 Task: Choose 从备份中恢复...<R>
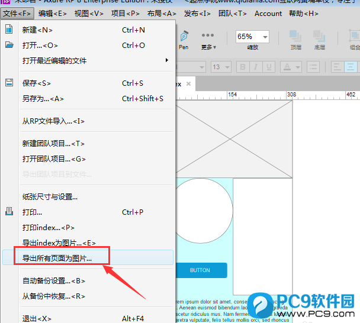(88, 296)
